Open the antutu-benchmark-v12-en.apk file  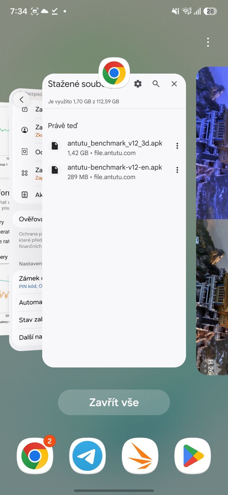click(x=114, y=172)
